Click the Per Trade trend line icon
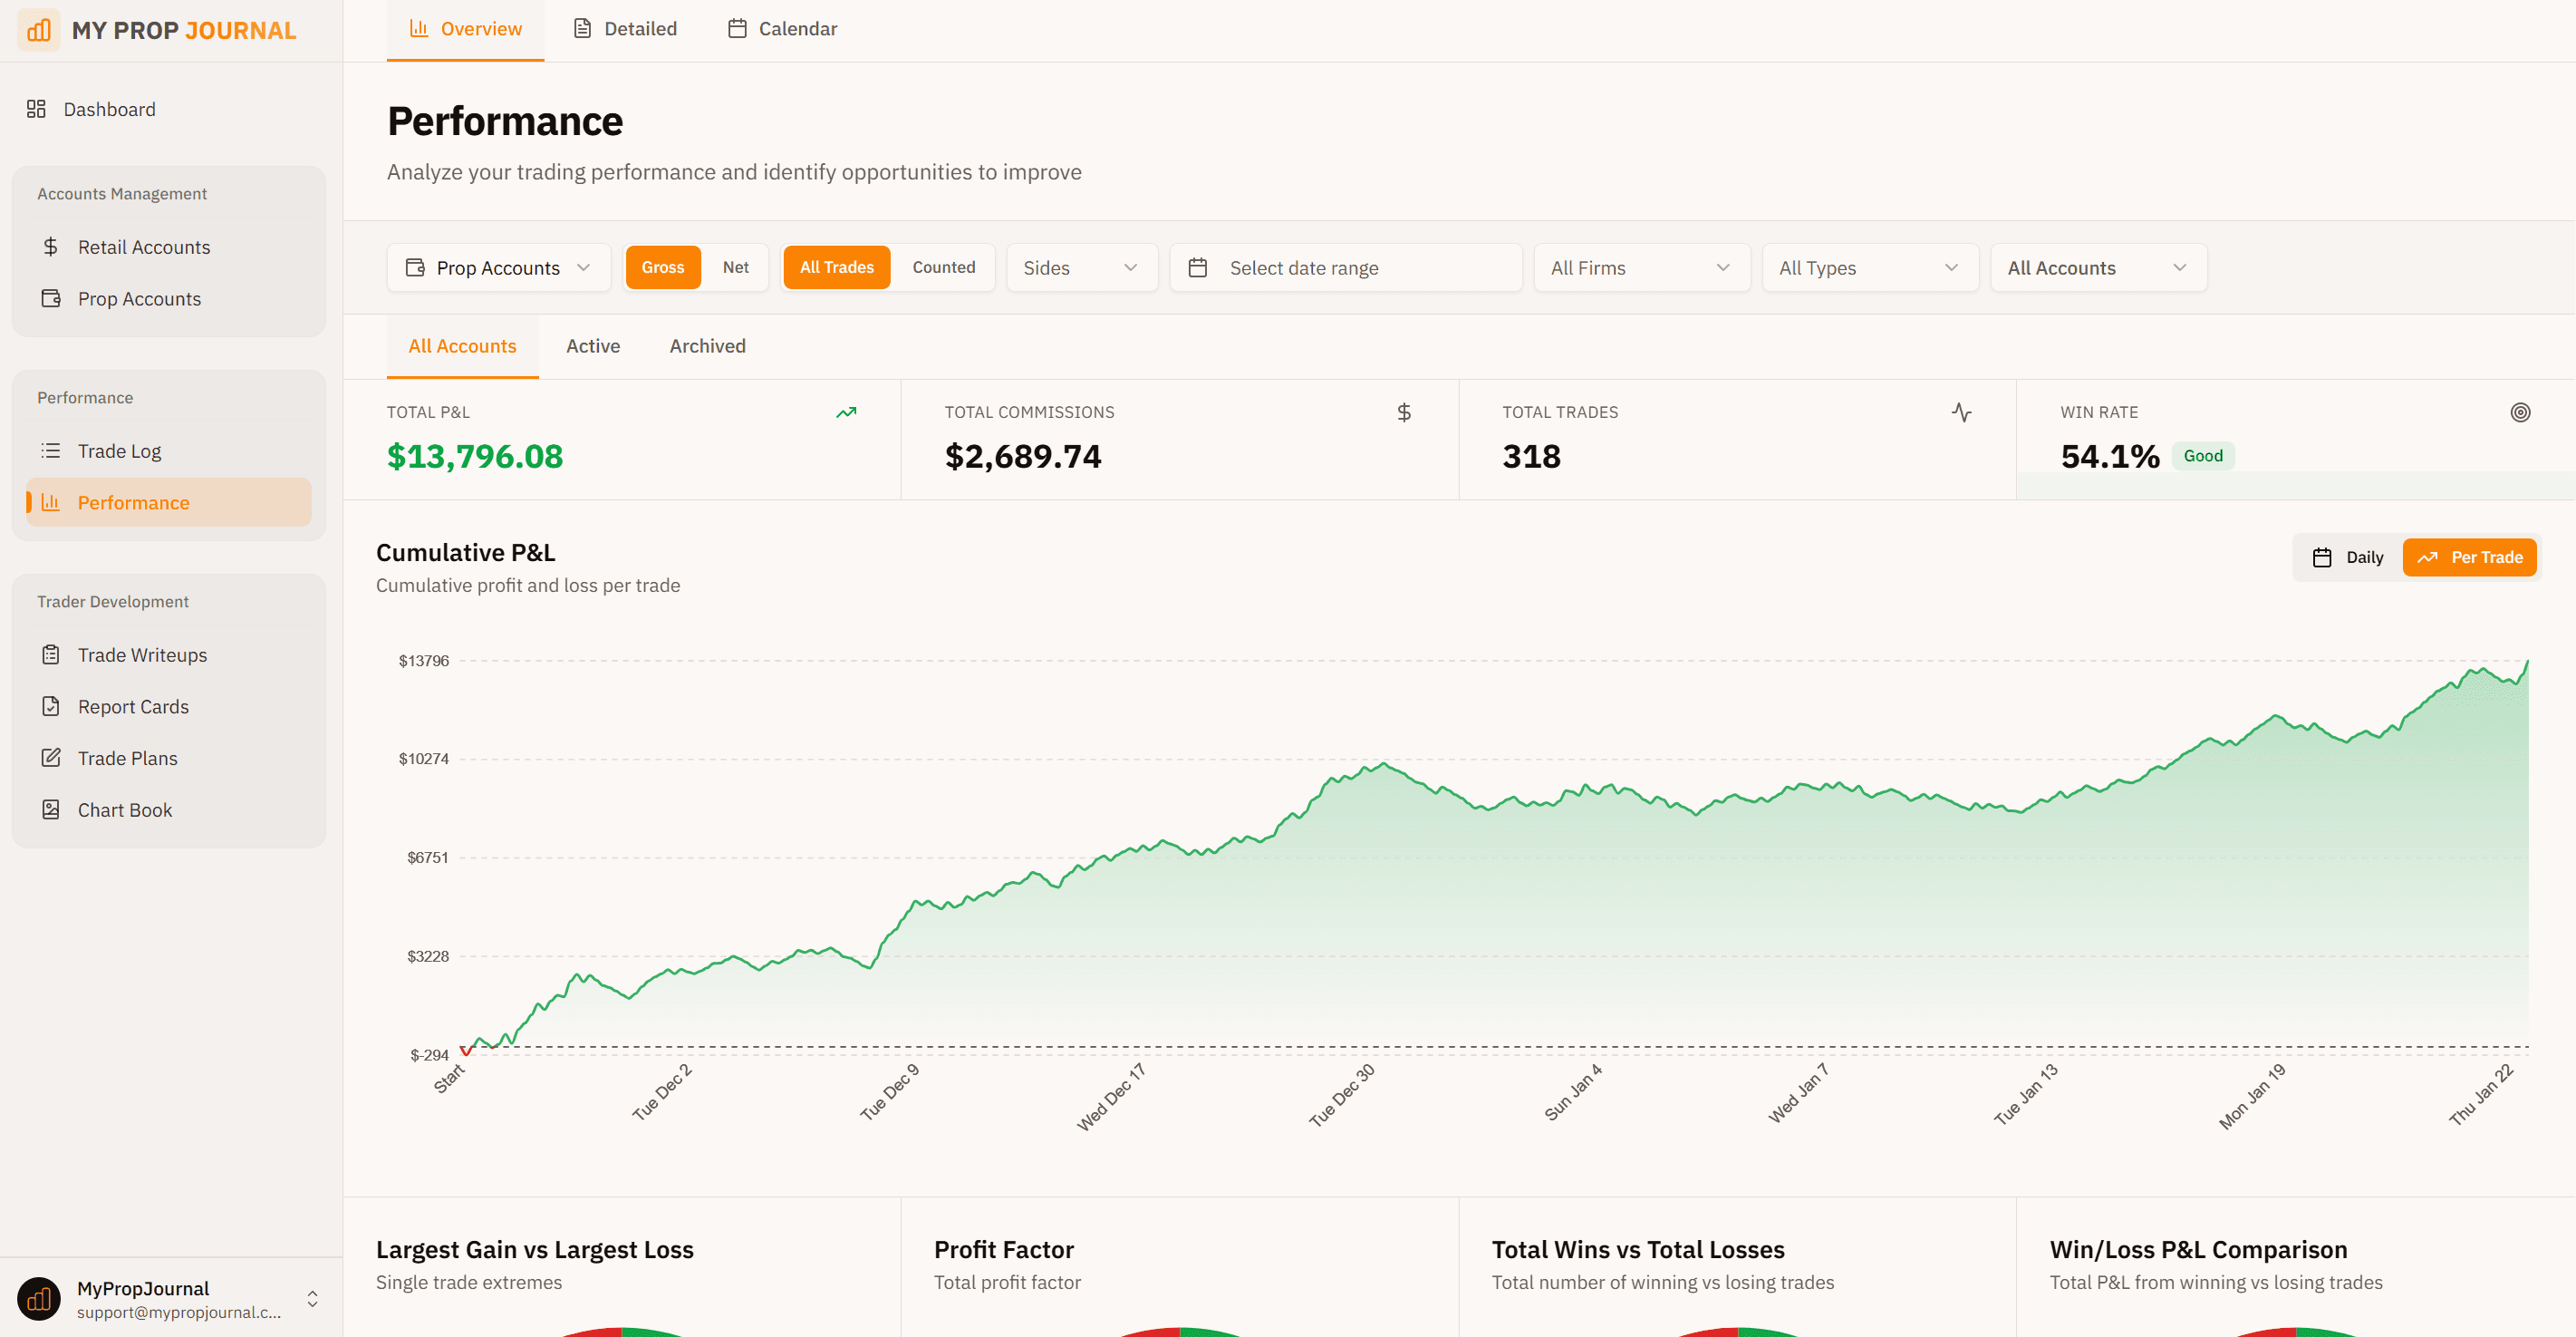2576x1337 pixels. [2427, 557]
